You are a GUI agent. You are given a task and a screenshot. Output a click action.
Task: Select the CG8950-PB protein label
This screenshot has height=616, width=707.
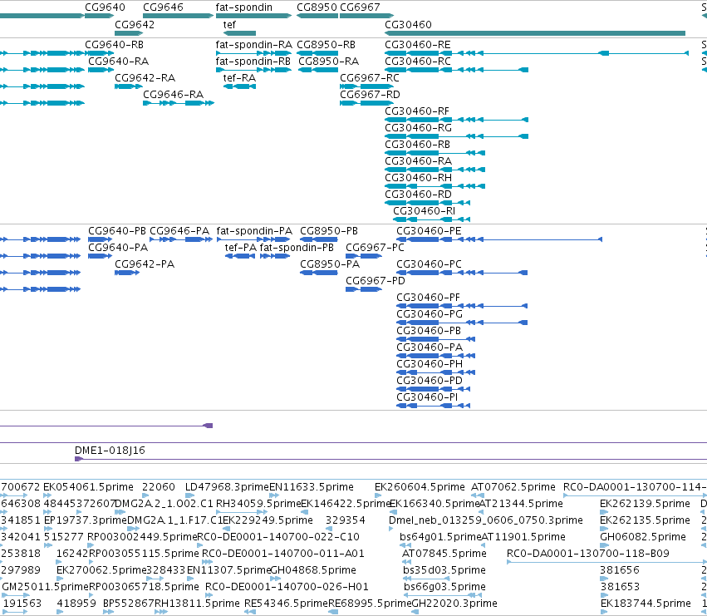tap(329, 230)
